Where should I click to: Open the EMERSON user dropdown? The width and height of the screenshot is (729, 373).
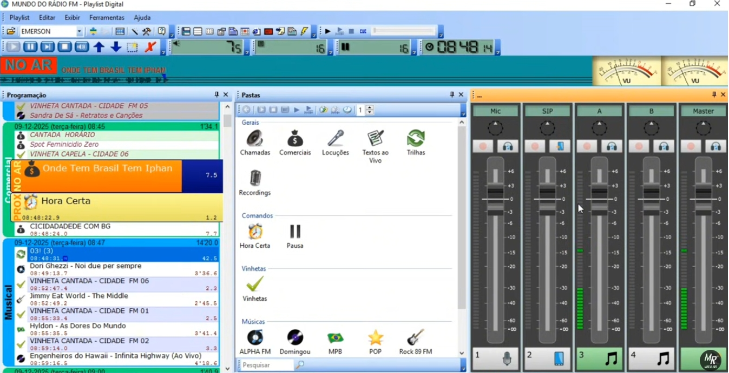[80, 31]
